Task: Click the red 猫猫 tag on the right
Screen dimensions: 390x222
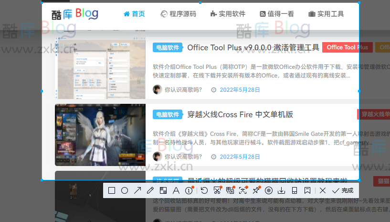Action: click(x=382, y=181)
